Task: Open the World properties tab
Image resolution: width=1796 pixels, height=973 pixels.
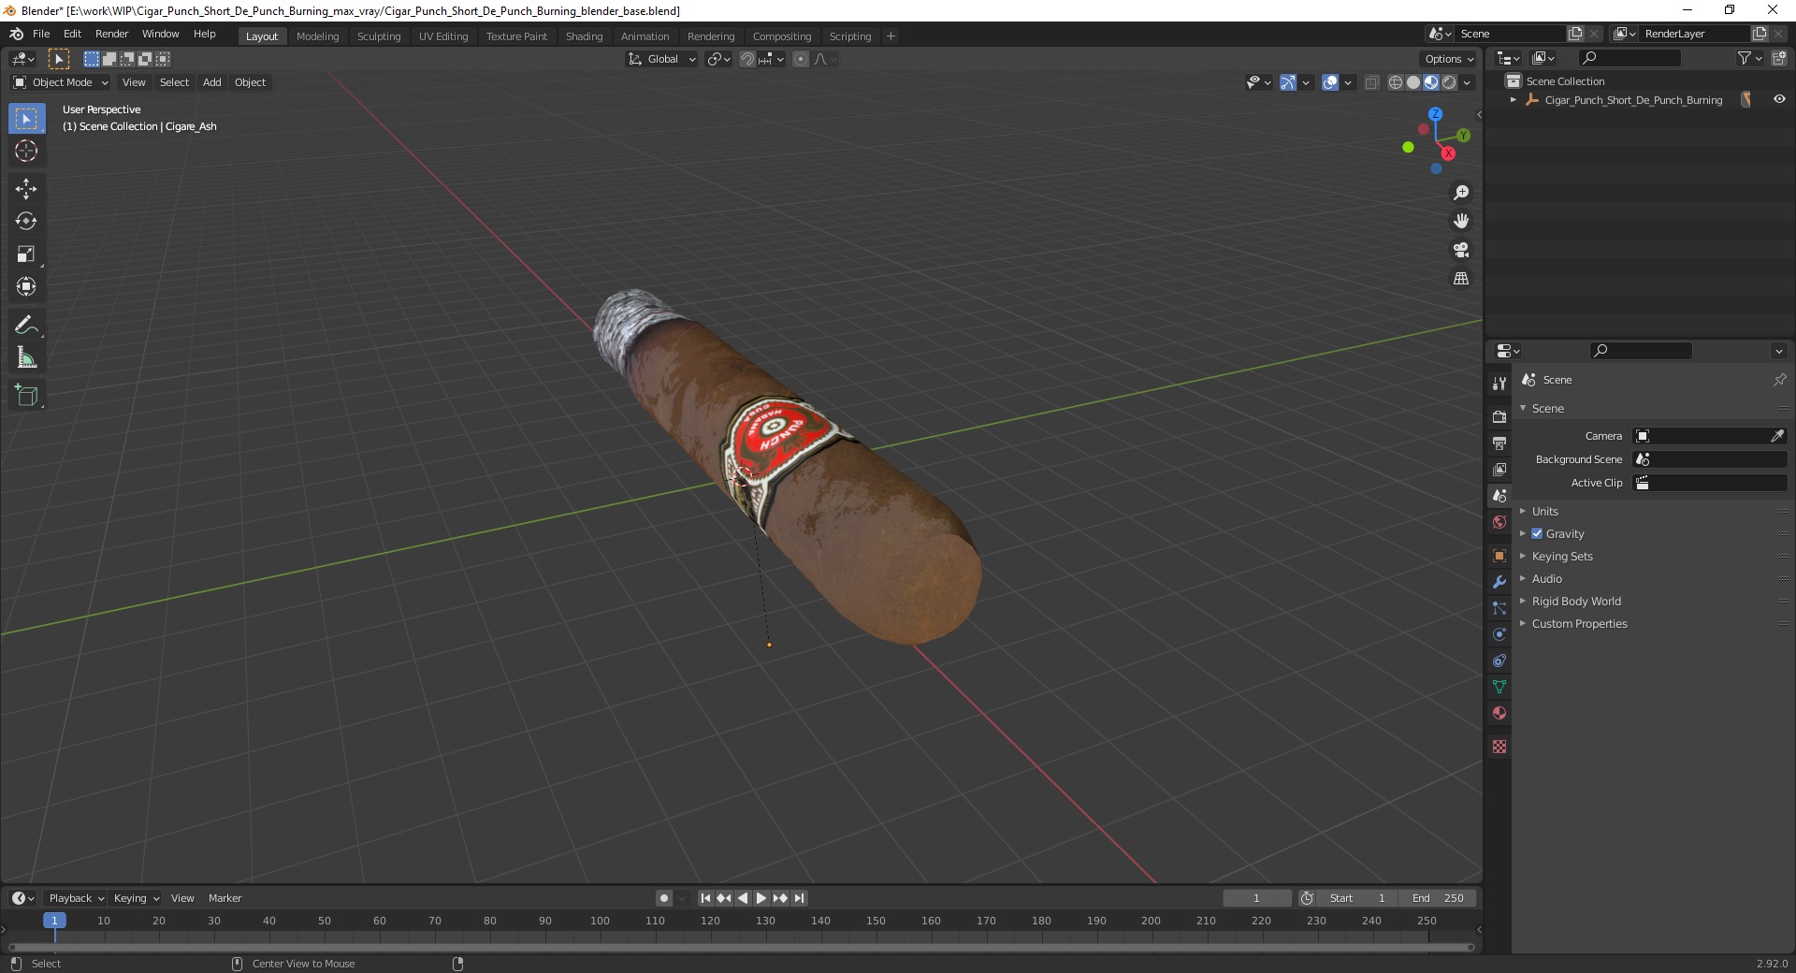Action: tap(1499, 522)
